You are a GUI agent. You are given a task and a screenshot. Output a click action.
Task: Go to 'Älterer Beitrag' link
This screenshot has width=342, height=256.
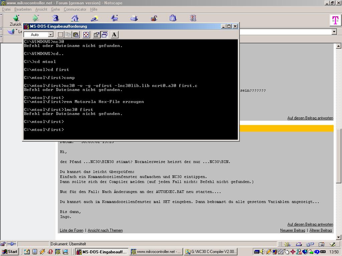coord(320,230)
